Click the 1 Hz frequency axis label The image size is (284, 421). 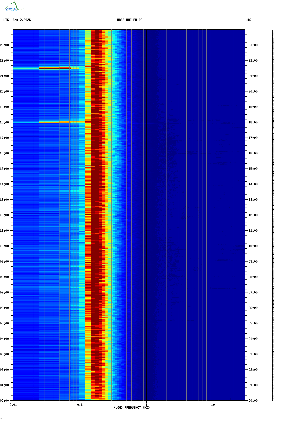click(x=146, y=405)
